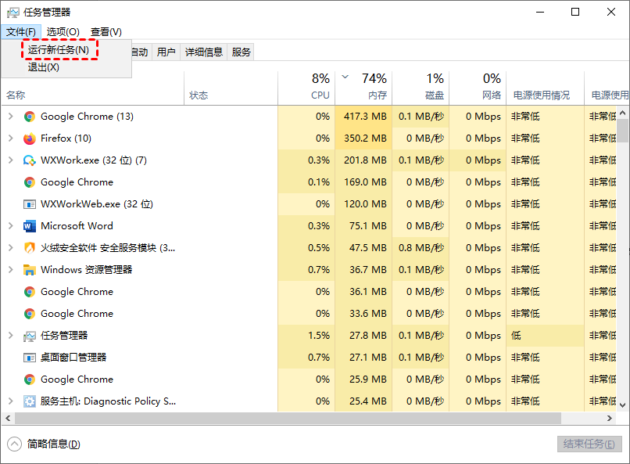The image size is (630, 464).
Task: Click the Firefox (10) process icon
Action: point(30,138)
